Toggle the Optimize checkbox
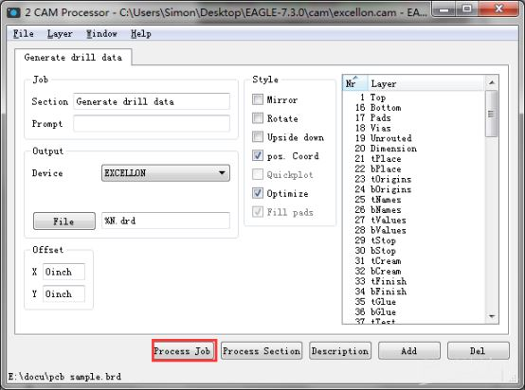 point(258,193)
